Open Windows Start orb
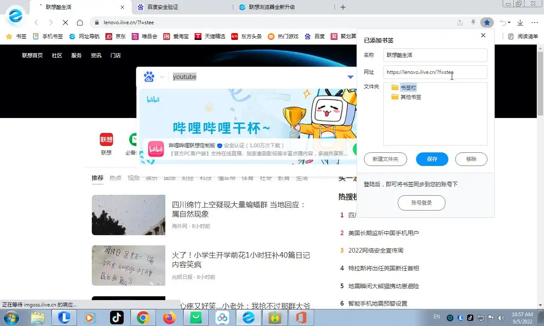Viewport: 544px width, 326px height. click(11, 318)
